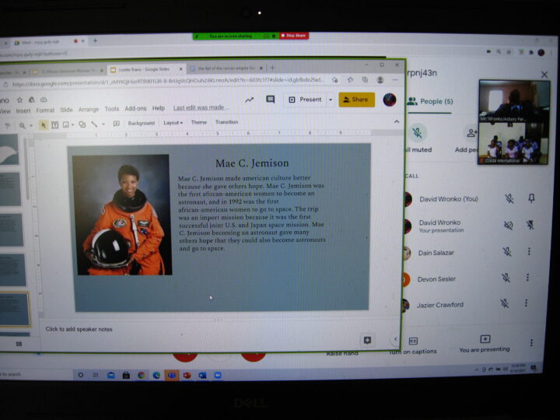Click the Stop Share button

pos(294,36)
